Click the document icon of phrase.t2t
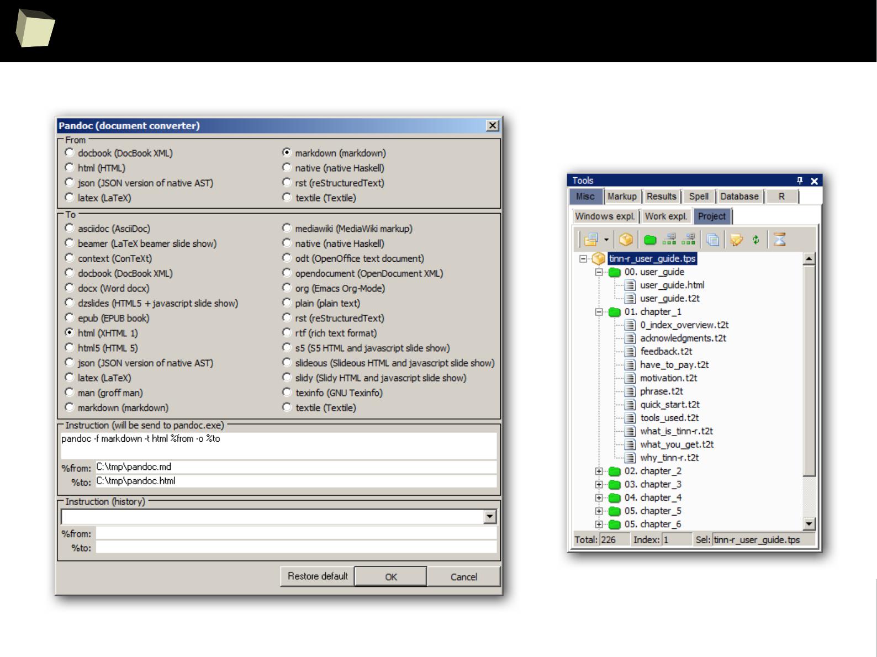This screenshot has height=657, width=877. 630,391
